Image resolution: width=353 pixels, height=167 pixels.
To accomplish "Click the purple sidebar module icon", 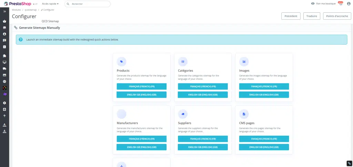I will point(5,94).
